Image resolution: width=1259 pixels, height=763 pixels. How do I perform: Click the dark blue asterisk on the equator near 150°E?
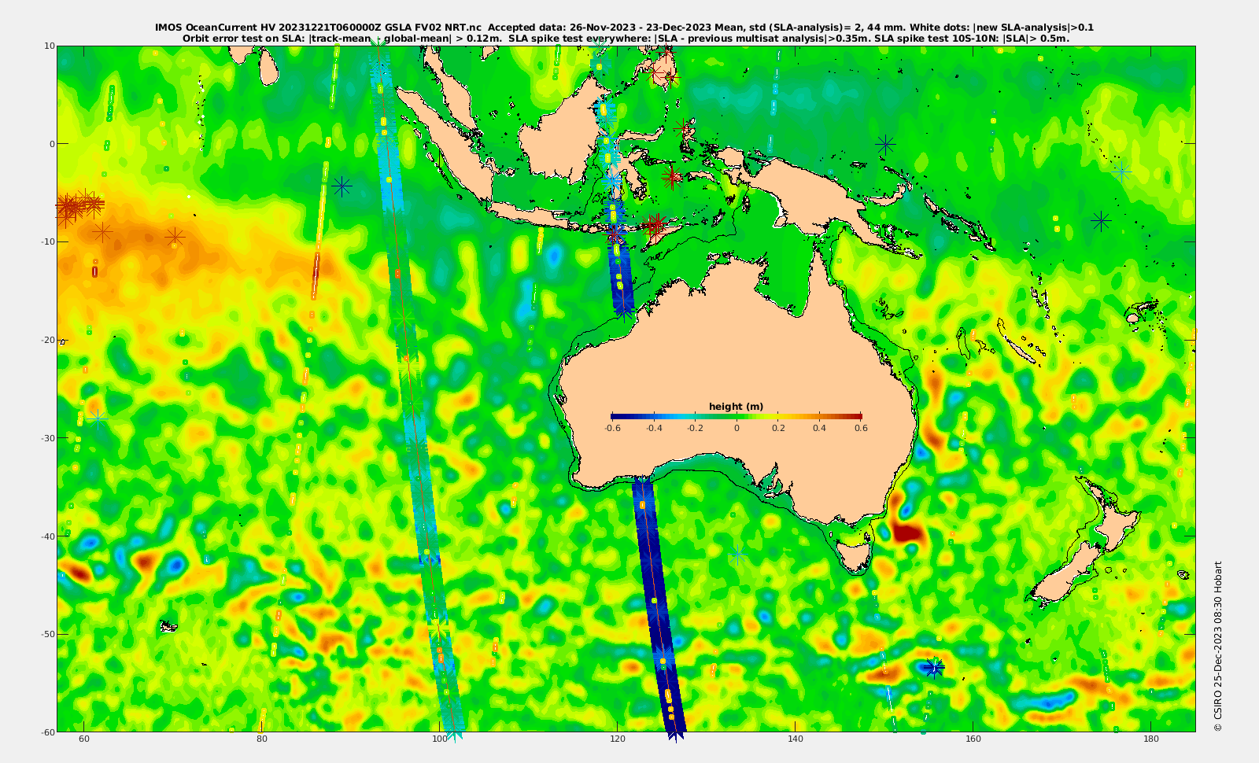pyautogui.click(x=886, y=143)
